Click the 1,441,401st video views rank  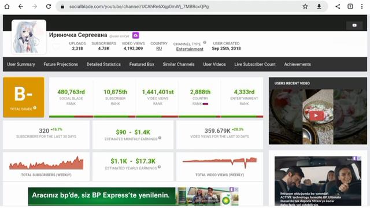click(x=158, y=92)
